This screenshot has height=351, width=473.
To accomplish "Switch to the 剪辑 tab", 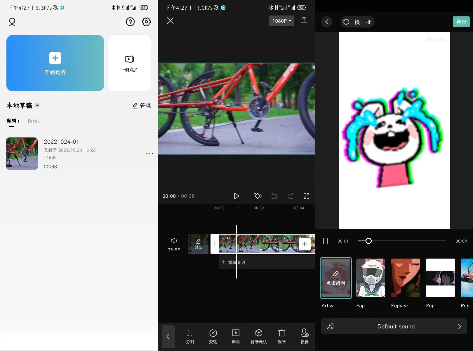I will coord(13,121).
